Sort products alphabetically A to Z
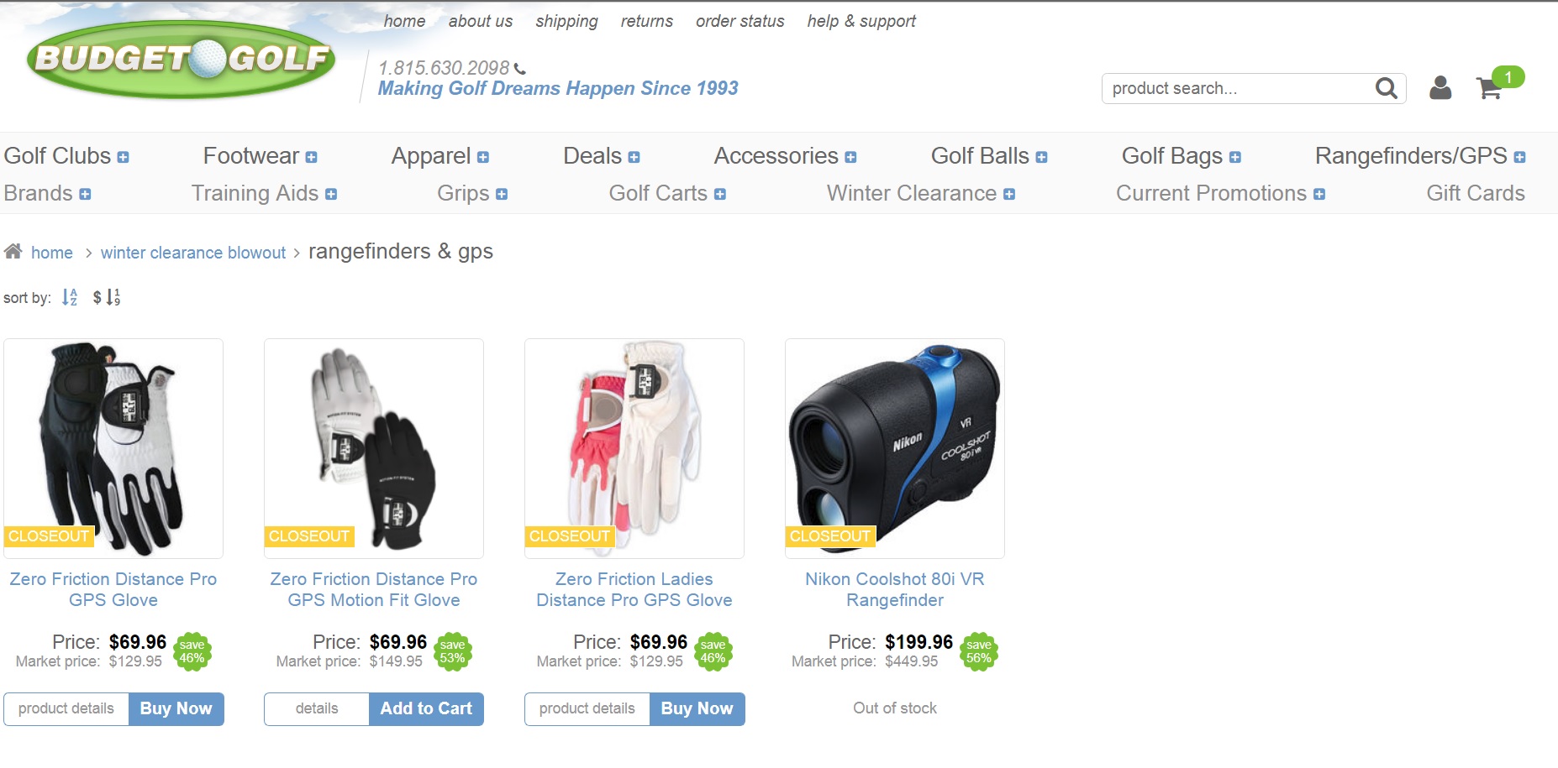 pos(70,297)
